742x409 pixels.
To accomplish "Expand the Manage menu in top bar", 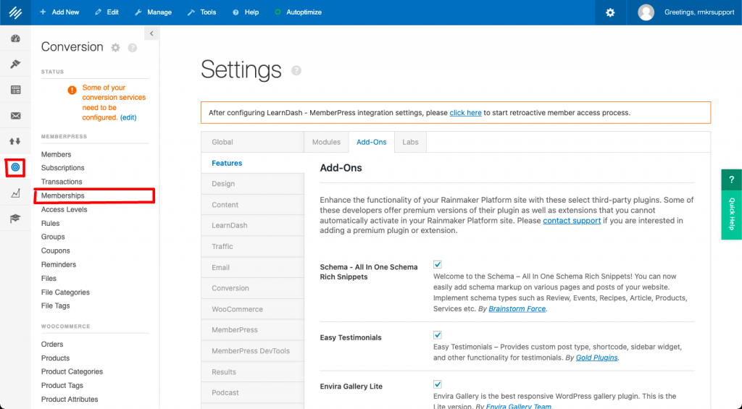I will (x=153, y=12).
